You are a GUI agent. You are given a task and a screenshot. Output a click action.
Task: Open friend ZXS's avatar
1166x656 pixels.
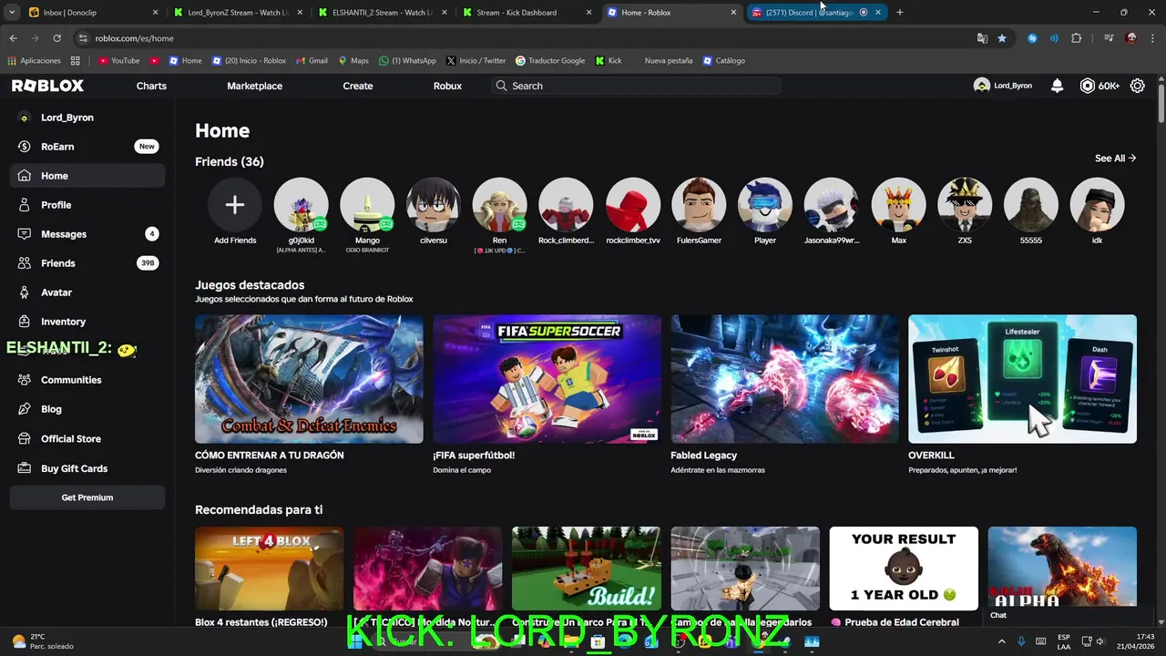pyautogui.click(x=965, y=204)
